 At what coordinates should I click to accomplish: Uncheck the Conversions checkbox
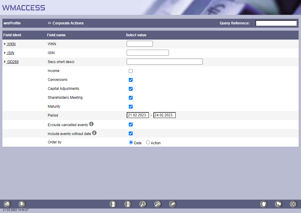(131, 80)
